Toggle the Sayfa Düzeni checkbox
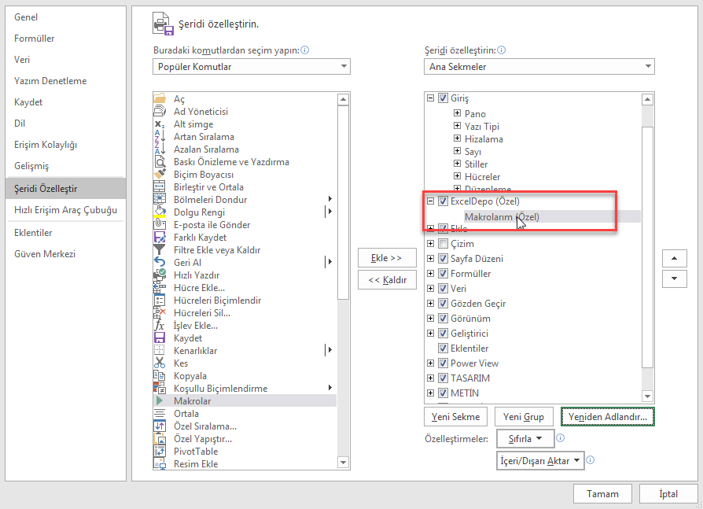 coord(443,258)
